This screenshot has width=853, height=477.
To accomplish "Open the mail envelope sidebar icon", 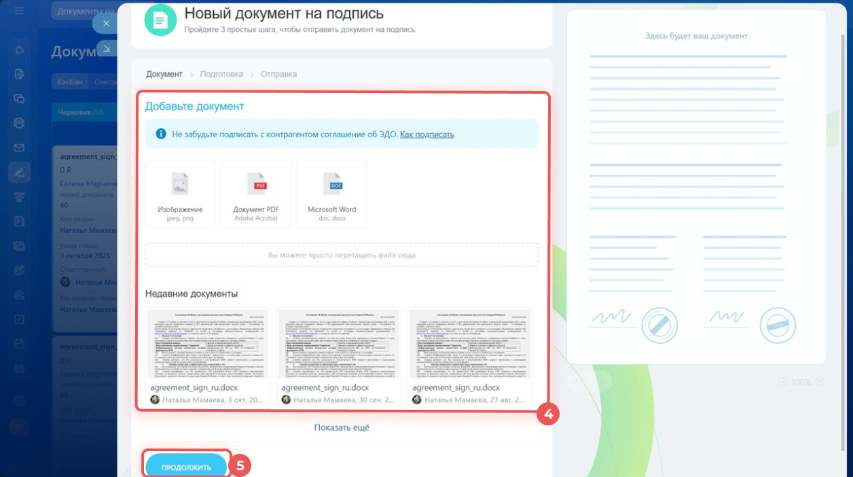I will coord(19,148).
